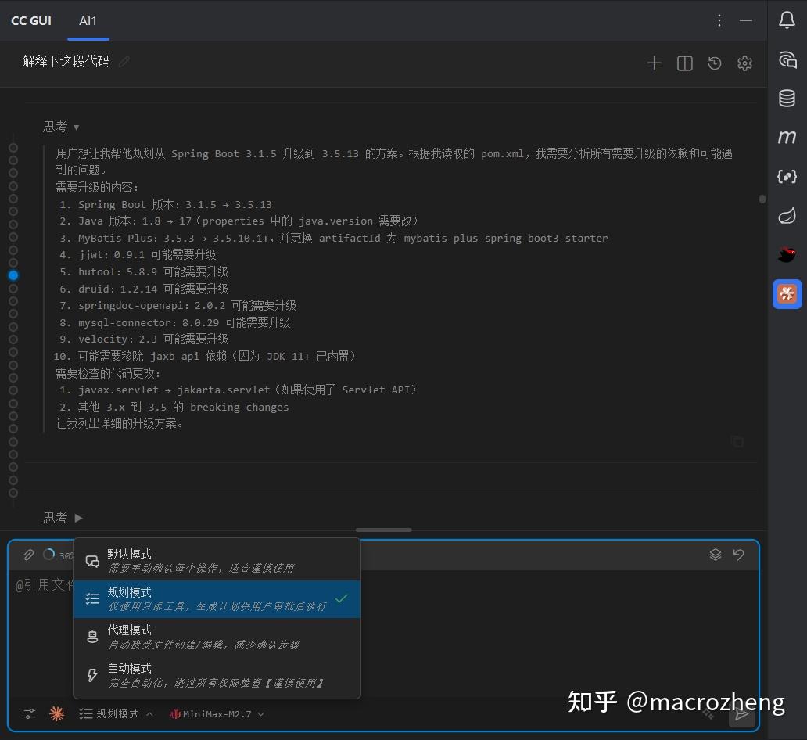Open the curly braces endpoints tool icon
This screenshot has height=740, width=807.
click(787, 176)
